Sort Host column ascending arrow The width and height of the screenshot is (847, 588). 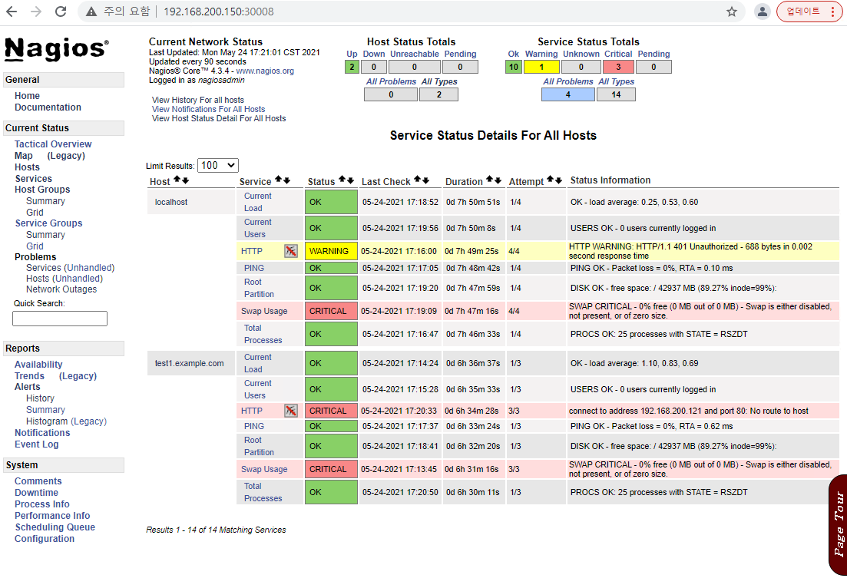[177, 180]
